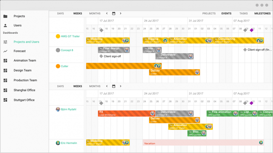Open Users via the person icon

5,26
